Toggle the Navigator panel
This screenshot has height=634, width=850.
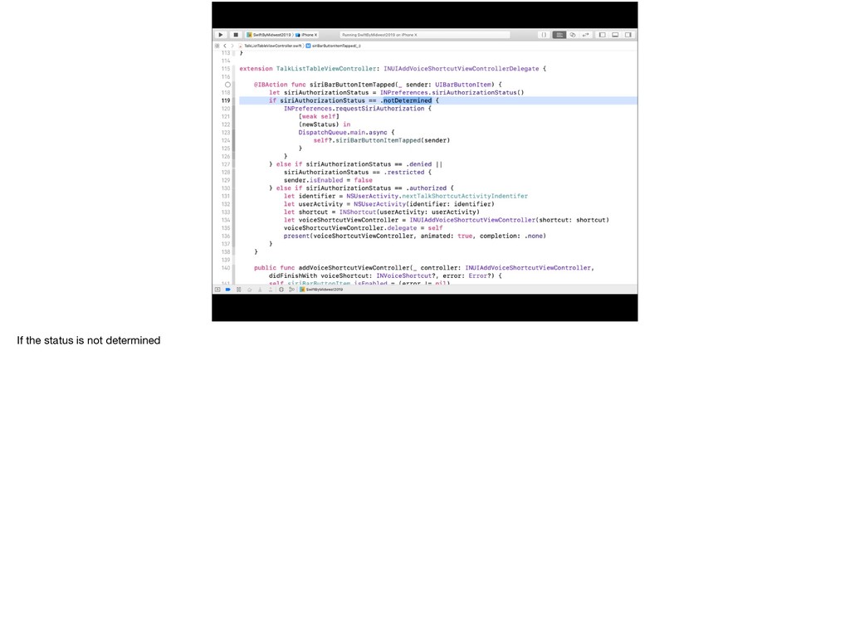(x=603, y=35)
